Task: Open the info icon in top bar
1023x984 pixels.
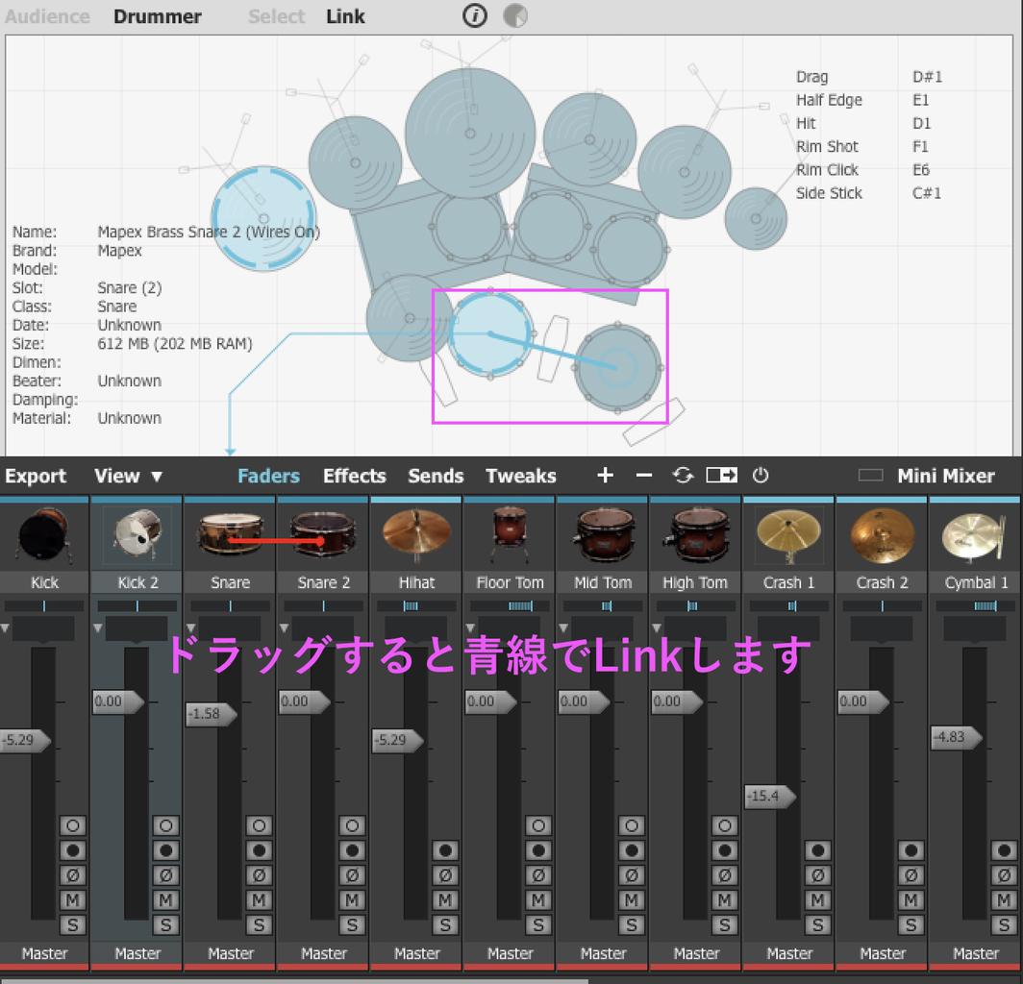Action: (x=474, y=15)
